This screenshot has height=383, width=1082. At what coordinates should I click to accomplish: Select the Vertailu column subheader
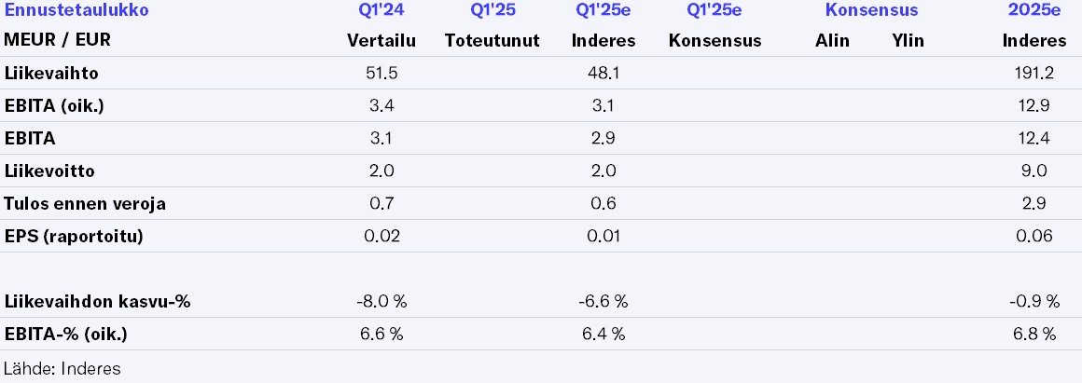tap(381, 41)
